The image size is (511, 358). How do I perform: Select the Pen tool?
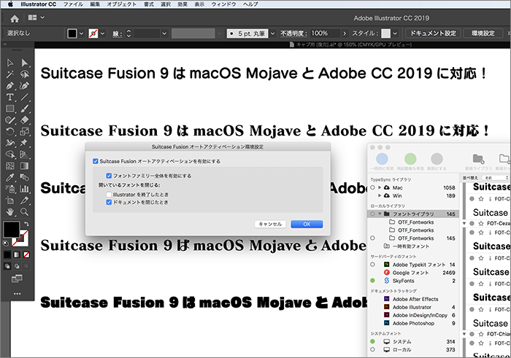pyautogui.click(x=10, y=85)
